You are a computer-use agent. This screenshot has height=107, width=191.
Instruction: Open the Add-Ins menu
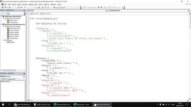[x=47, y=4]
